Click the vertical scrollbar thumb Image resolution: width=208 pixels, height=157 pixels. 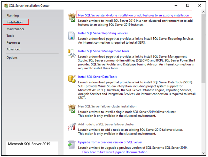tap(203, 48)
